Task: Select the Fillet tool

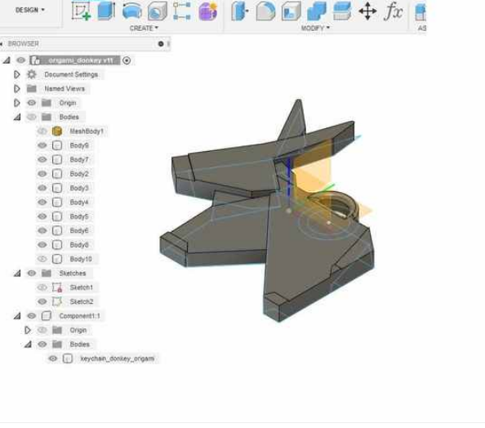Action: point(265,11)
